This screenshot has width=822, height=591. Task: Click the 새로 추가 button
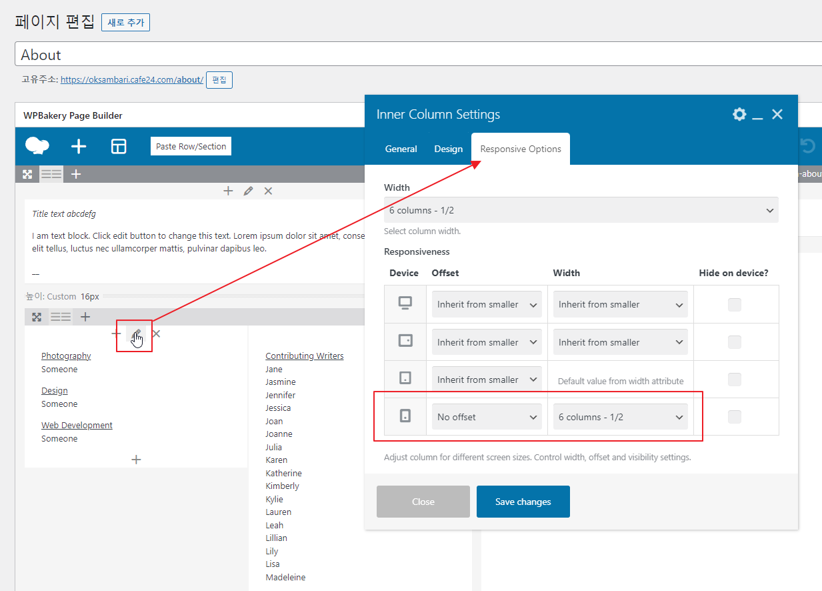point(125,22)
